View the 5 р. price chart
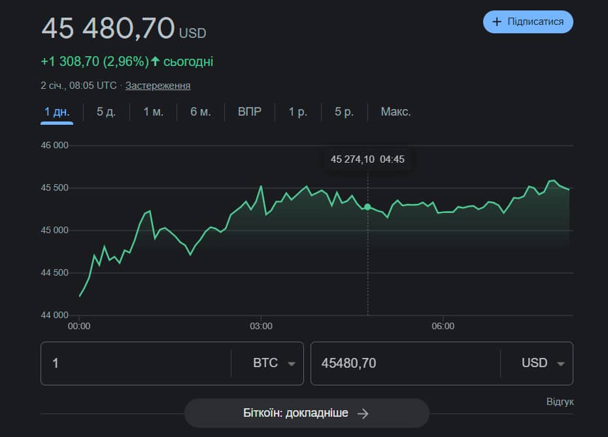Screen dimensions: 608x437 click(345, 112)
